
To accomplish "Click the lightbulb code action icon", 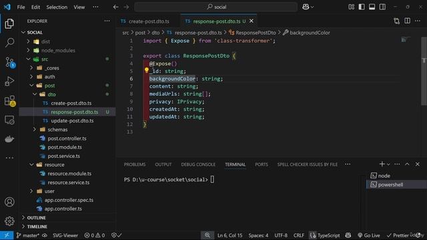I will click(147, 71).
